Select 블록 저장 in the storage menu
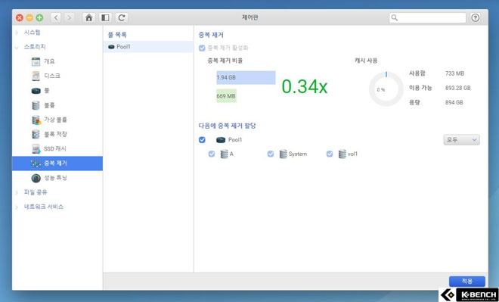The width and height of the screenshot is (499, 302). (x=55, y=134)
